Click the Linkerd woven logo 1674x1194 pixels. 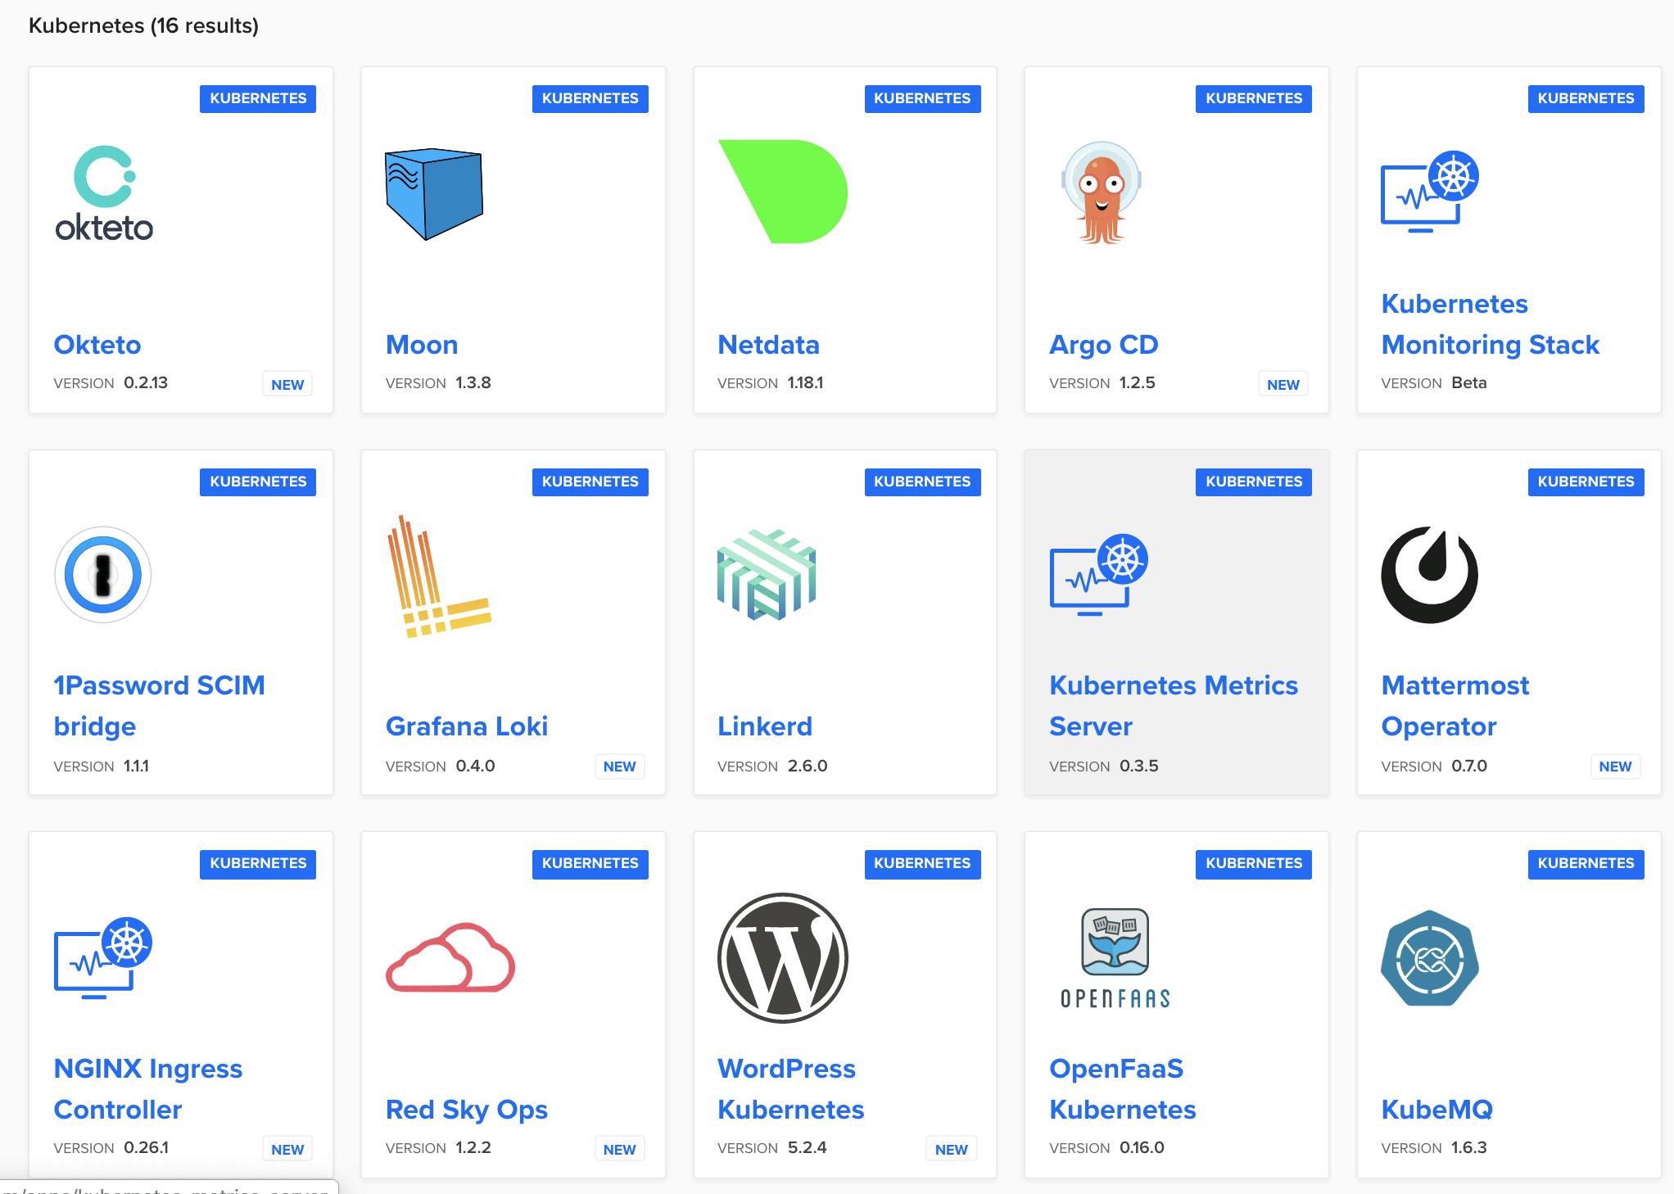pos(767,575)
